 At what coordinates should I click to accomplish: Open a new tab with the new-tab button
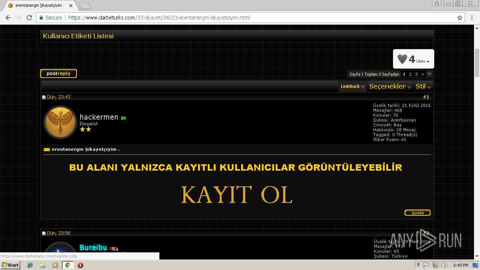85,6
